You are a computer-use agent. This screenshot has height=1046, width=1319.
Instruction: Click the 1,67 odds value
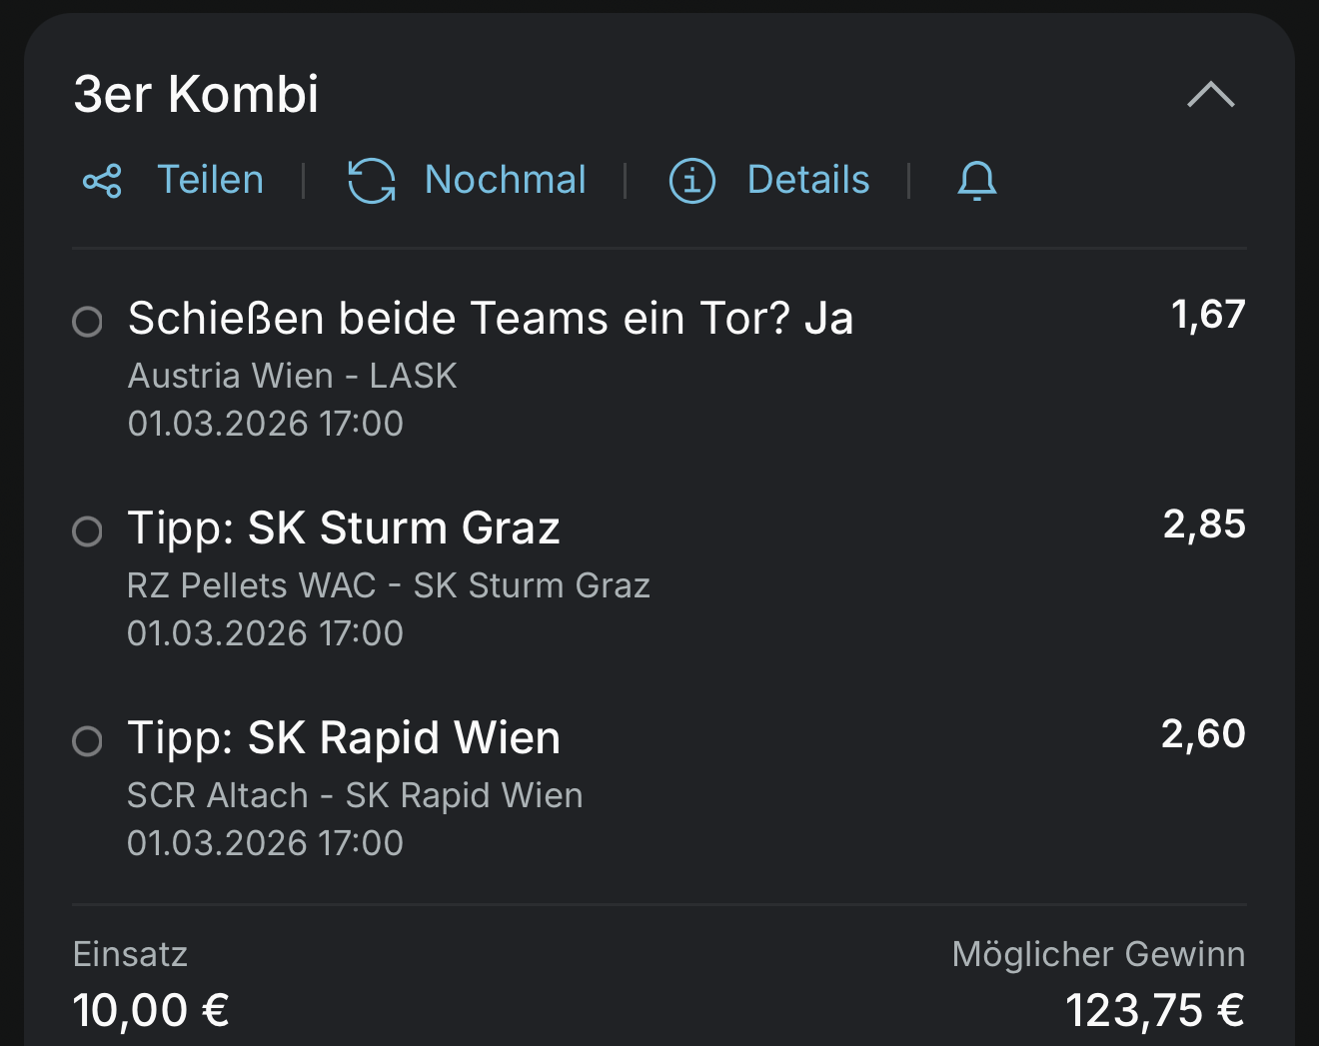1207,315
